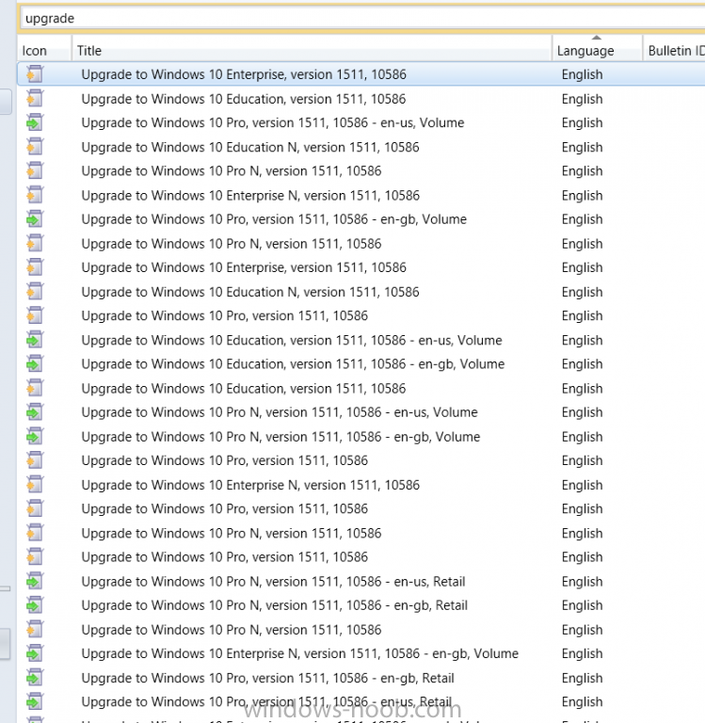Select the Pro N en-us, Volume upgrade title
The image size is (705, 723).
[280, 412]
